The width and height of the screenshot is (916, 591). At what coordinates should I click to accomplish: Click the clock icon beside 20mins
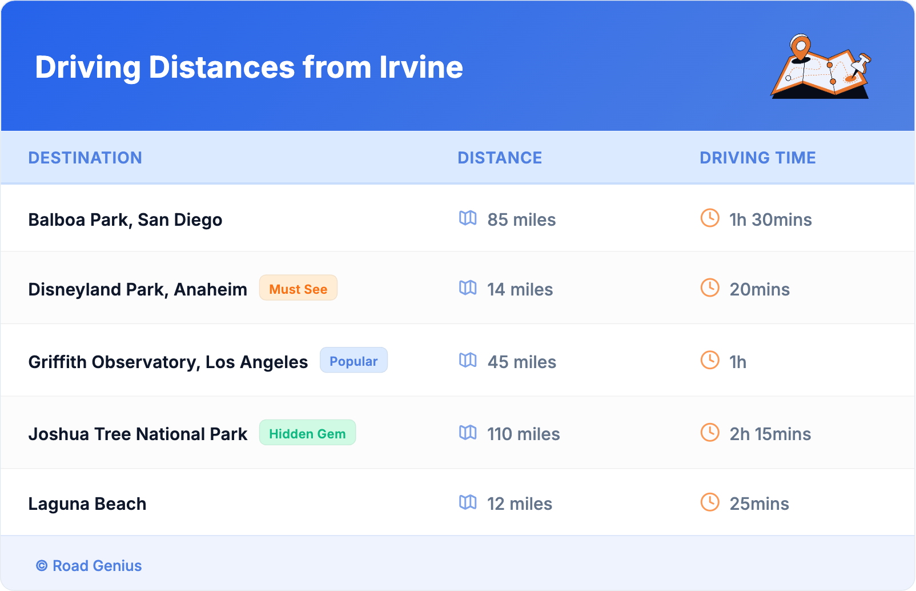pyautogui.click(x=710, y=288)
